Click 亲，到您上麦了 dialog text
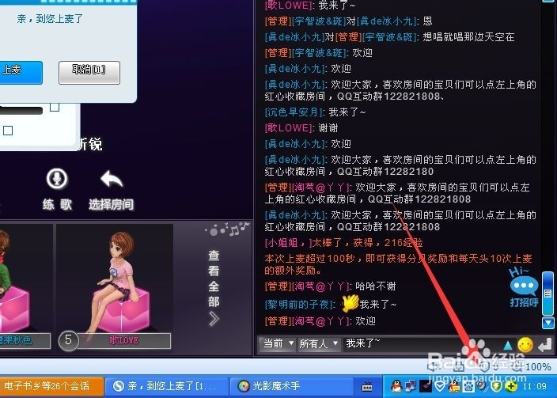 click(x=50, y=18)
